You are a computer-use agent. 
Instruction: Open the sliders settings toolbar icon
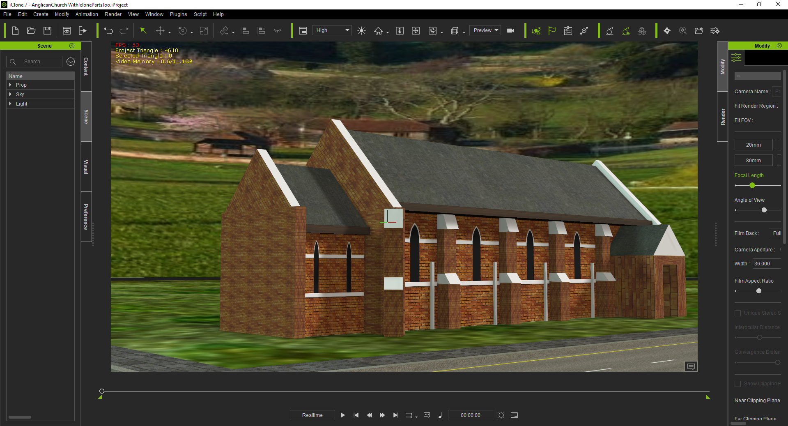tap(715, 30)
